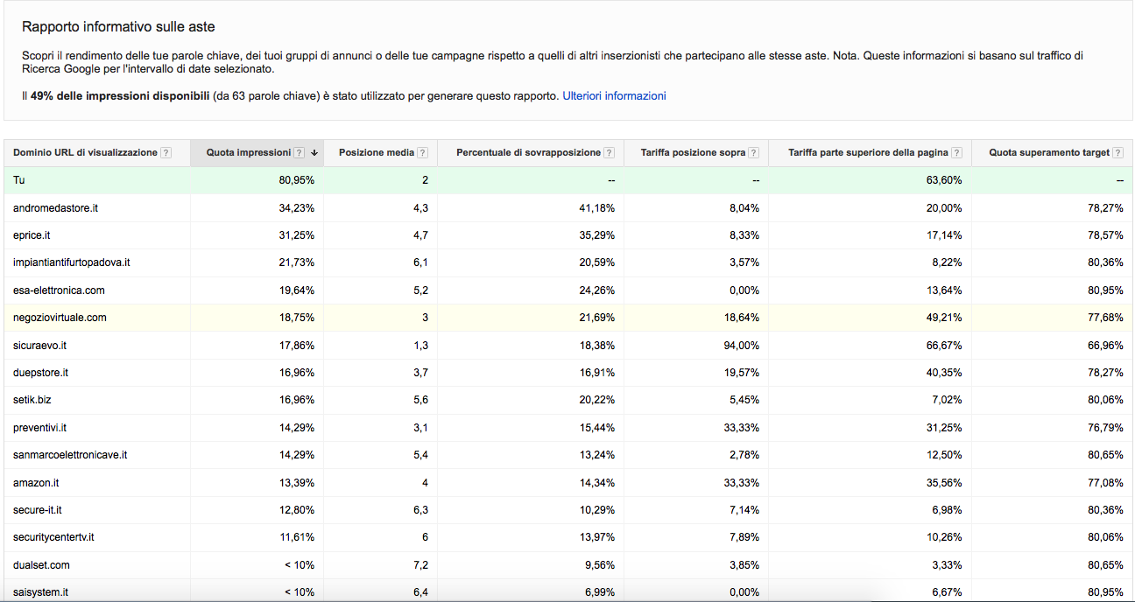Select the eprice.it domain cell
The image size is (1135, 602).
[x=32, y=235]
